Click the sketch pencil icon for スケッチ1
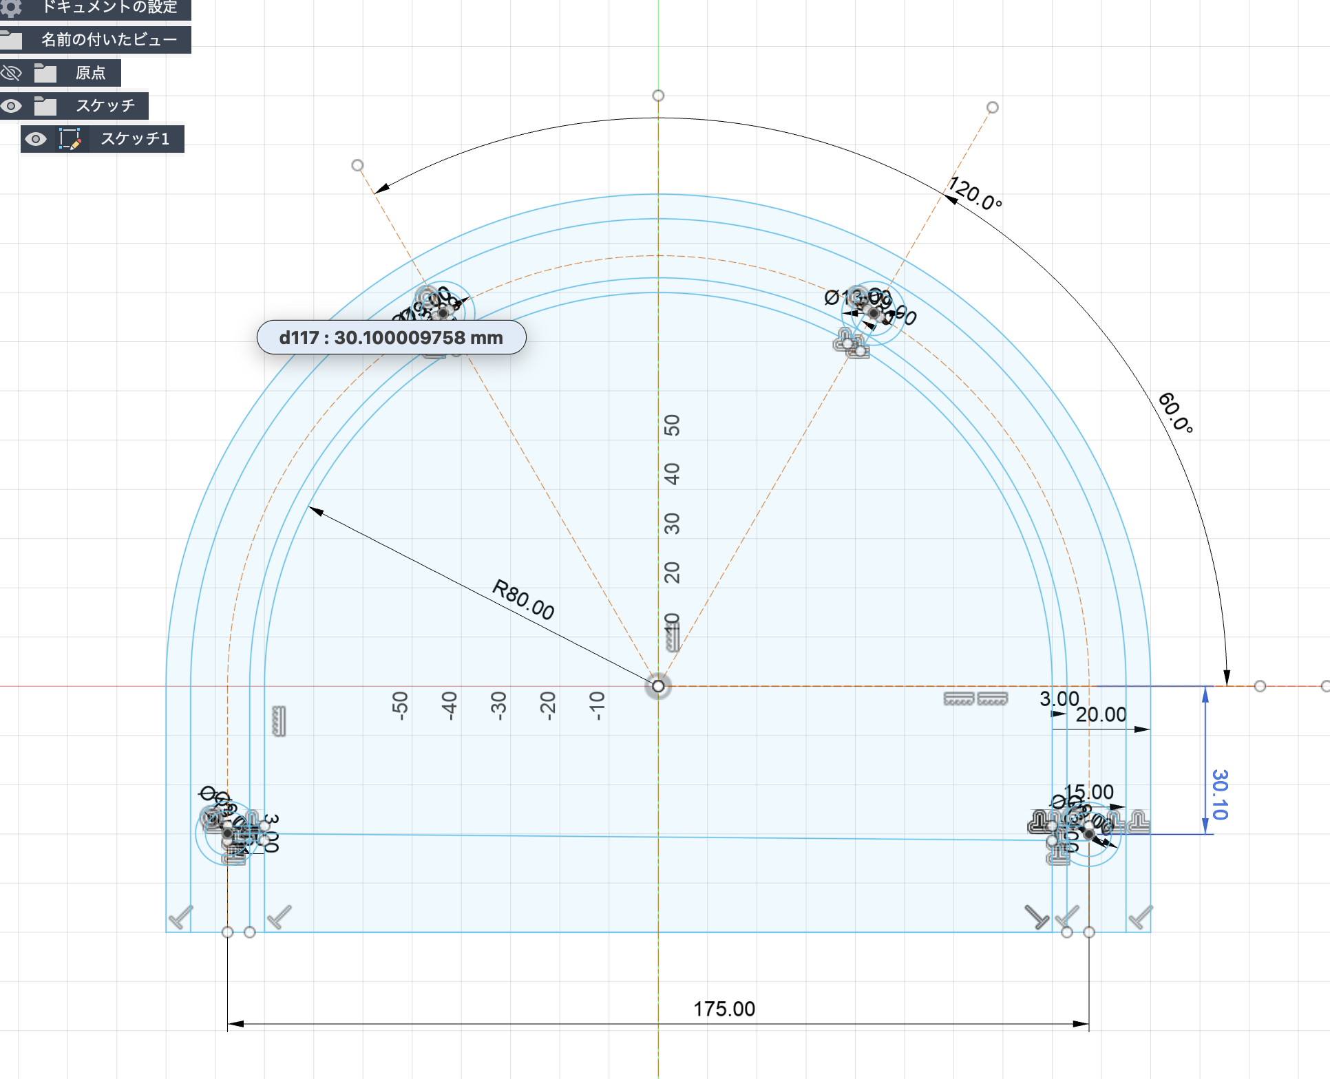1330x1079 pixels. click(x=70, y=139)
